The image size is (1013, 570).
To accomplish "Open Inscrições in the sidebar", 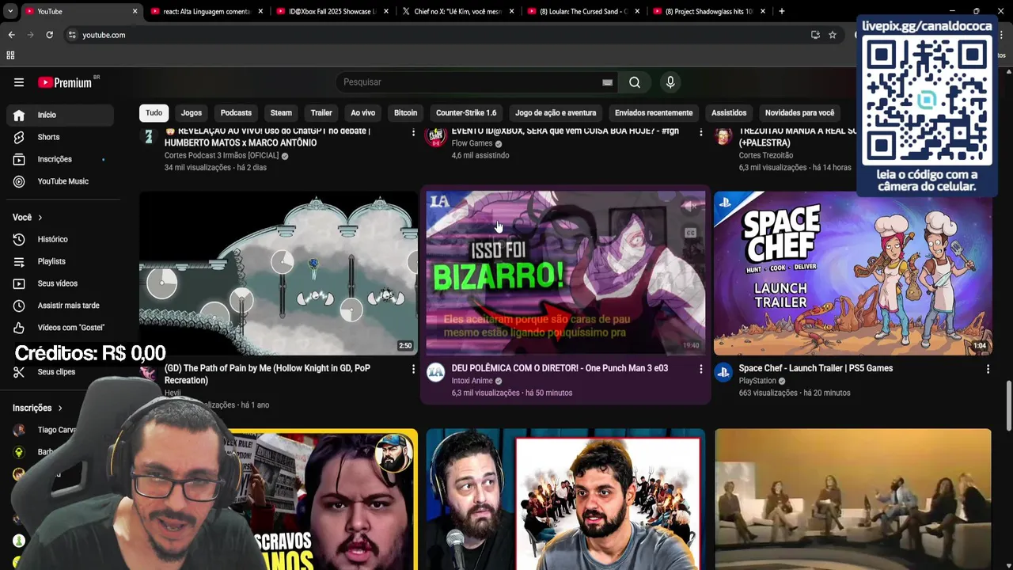I will tap(60, 159).
